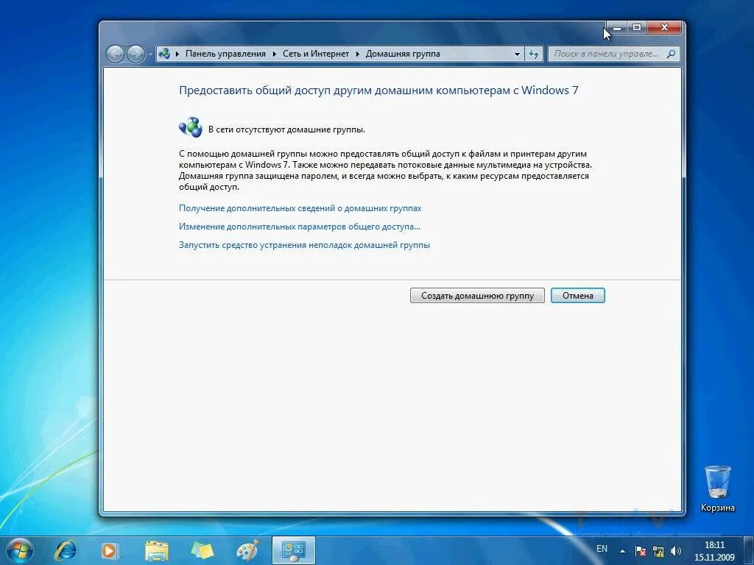Click 'Создать домашнюю группу' button

[477, 296]
